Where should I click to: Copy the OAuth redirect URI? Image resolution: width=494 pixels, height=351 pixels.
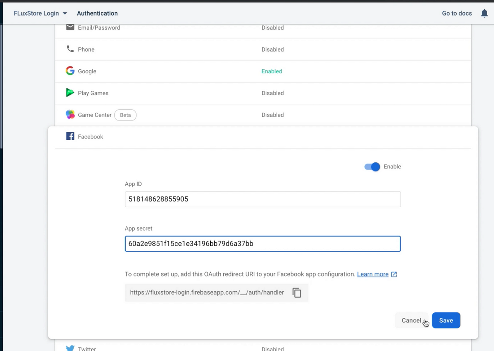[x=297, y=293]
